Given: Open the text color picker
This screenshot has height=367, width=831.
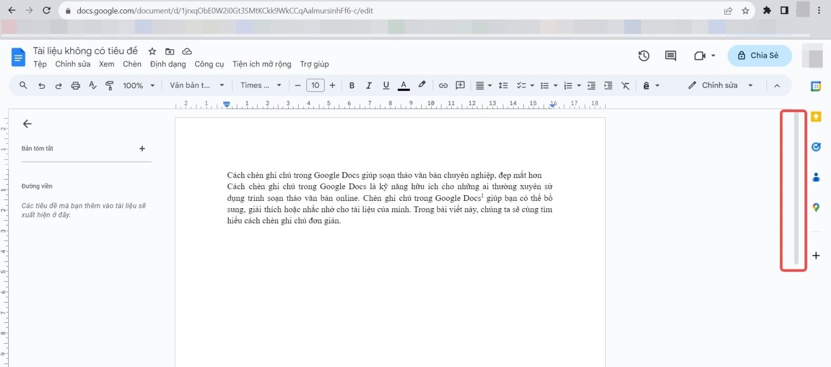Looking at the screenshot, I should pos(404,86).
